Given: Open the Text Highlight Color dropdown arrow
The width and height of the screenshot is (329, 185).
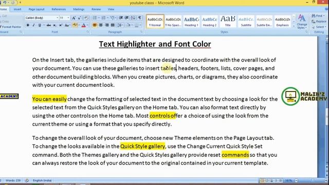Looking at the screenshot, I should pyautogui.click(x=79, y=25).
